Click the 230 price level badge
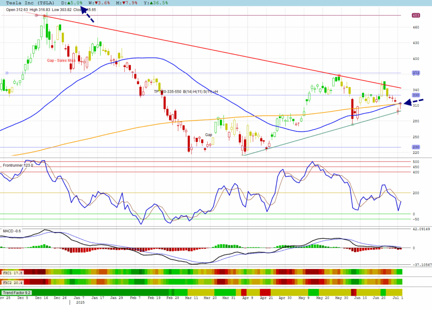432x310 pixels. click(x=416, y=147)
